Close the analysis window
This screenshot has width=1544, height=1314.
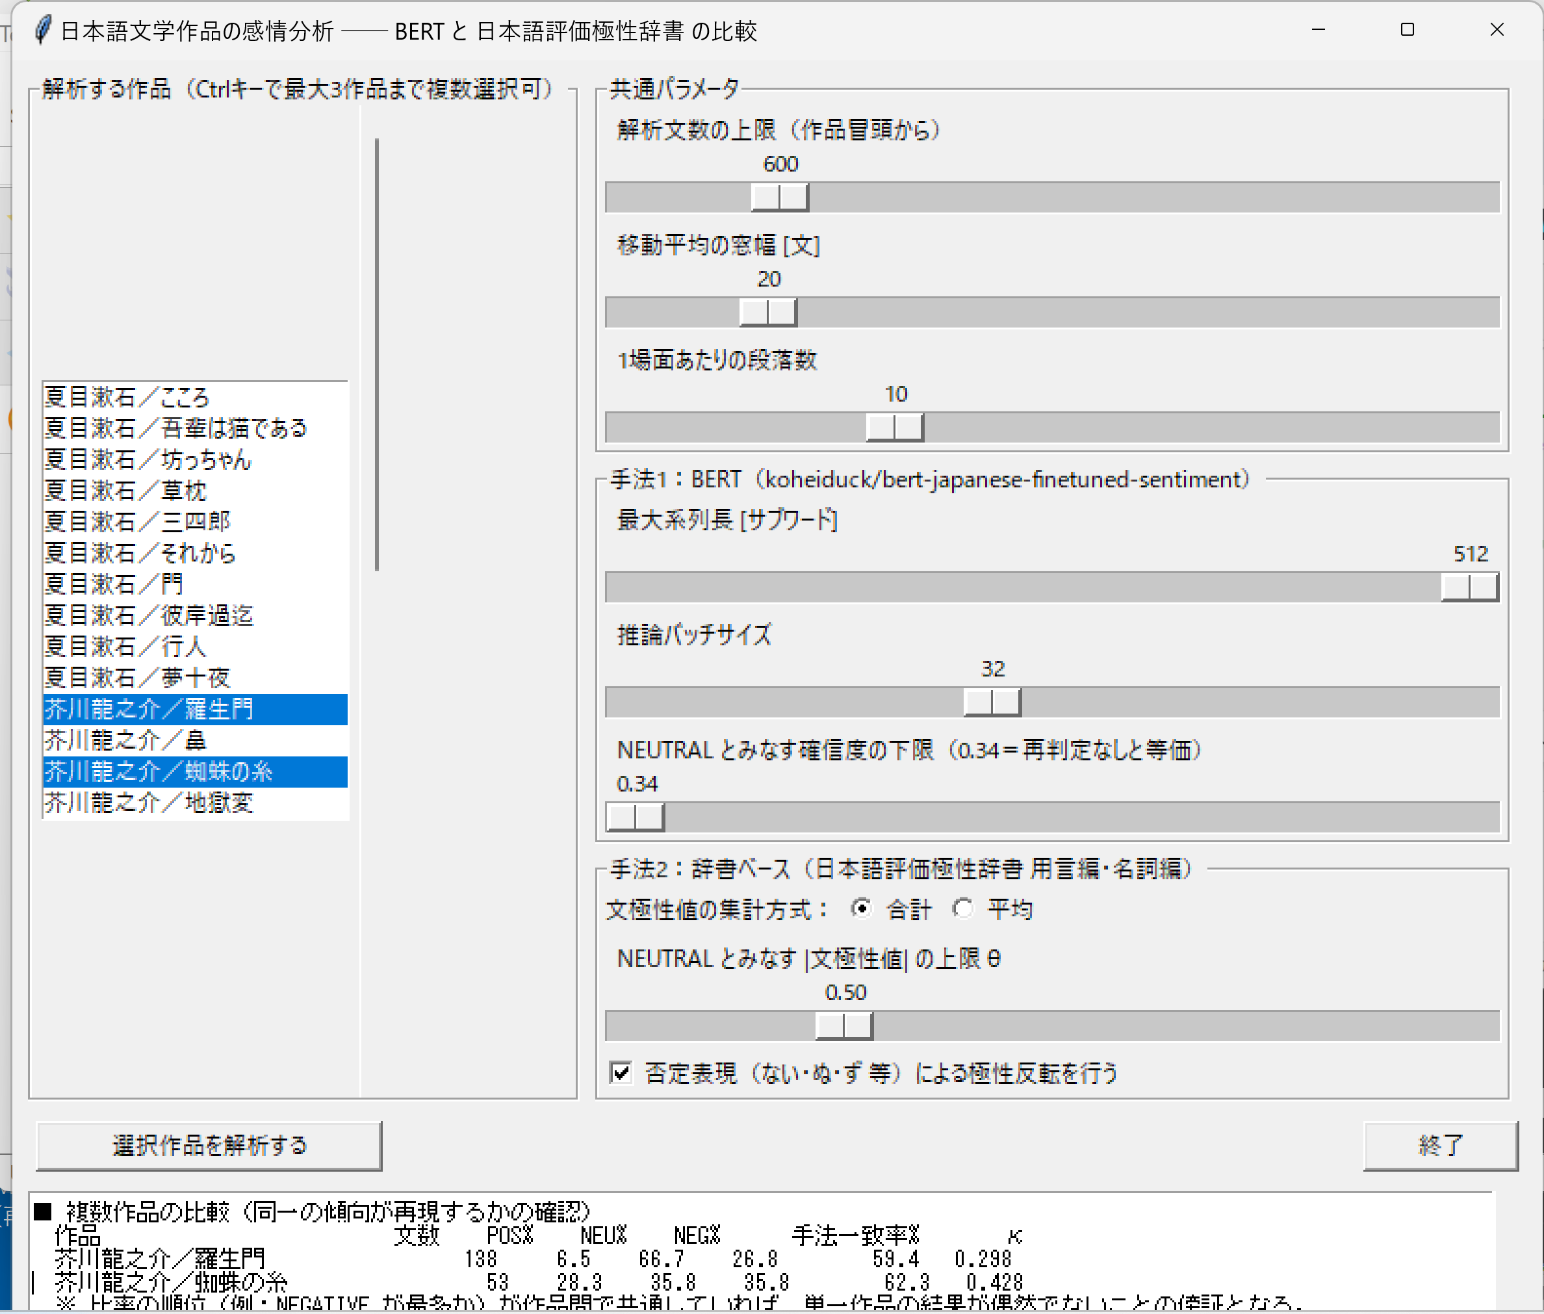tap(1497, 30)
